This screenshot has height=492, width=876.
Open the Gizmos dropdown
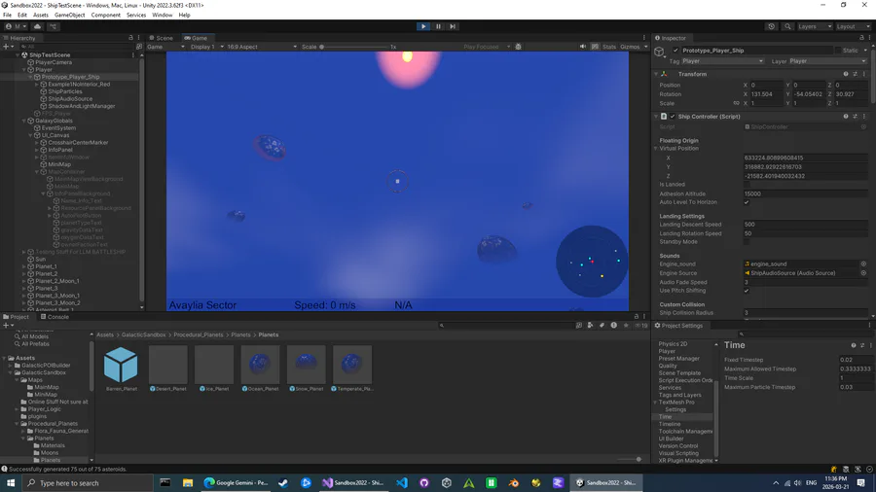tap(633, 47)
